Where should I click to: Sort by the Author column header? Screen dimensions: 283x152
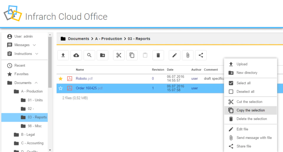point(196,70)
